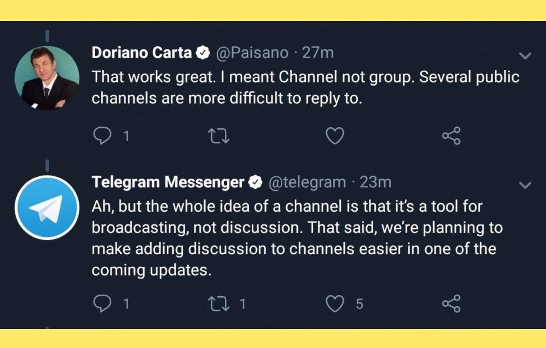Like Doriano Carta's tweet

tap(335, 136)
